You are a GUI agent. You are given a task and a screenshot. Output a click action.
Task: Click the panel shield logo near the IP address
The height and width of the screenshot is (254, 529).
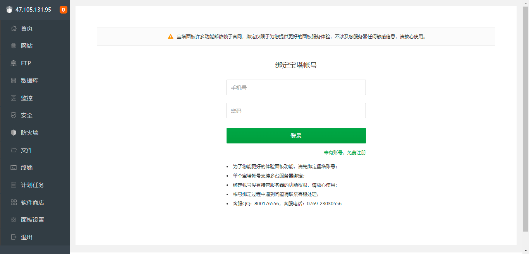(9, 10)
